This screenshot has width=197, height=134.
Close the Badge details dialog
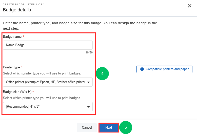pos(189,6)
